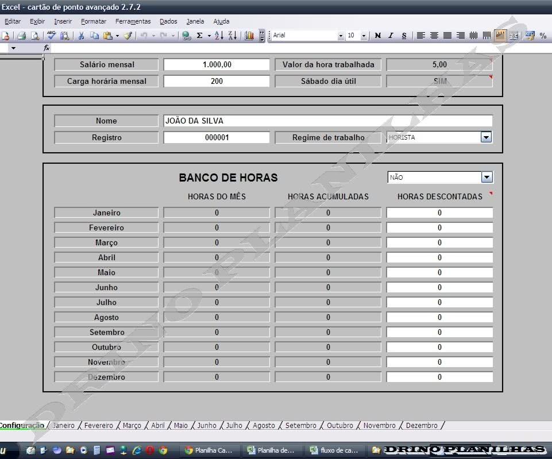Open the Arial font name dropdown
Image resolution: width=552 pixels, height=459 pixels.
pyautogui.click(x=341, y=36)
